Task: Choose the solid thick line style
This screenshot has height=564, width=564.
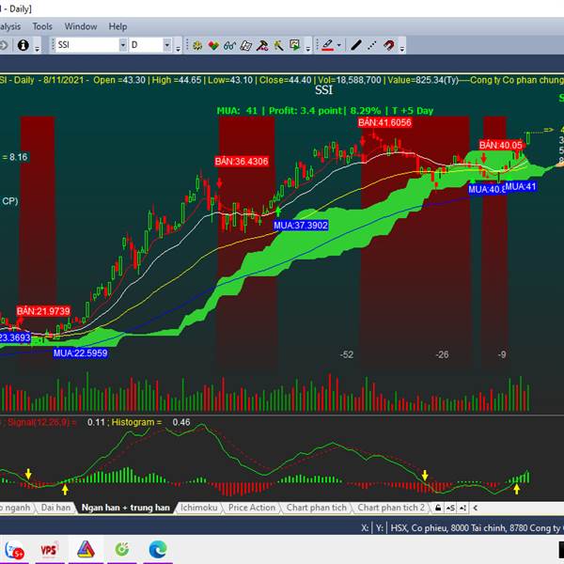Action: pos(355,45)
